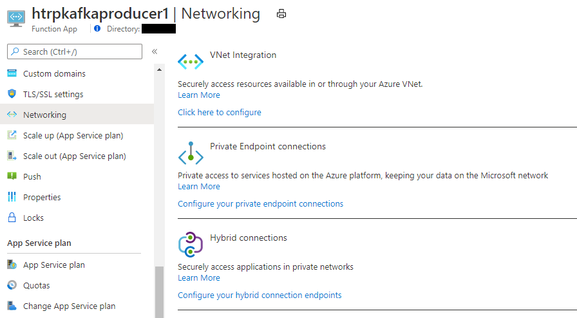Click the Locks padlock icon
The width and height of the screenshot is (577, 318).
click(x=12, y=218)
